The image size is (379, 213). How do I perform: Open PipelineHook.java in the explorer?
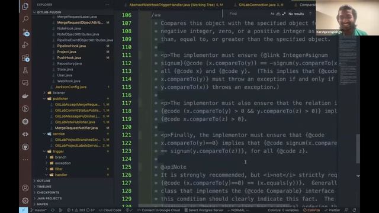coord(71,46)
